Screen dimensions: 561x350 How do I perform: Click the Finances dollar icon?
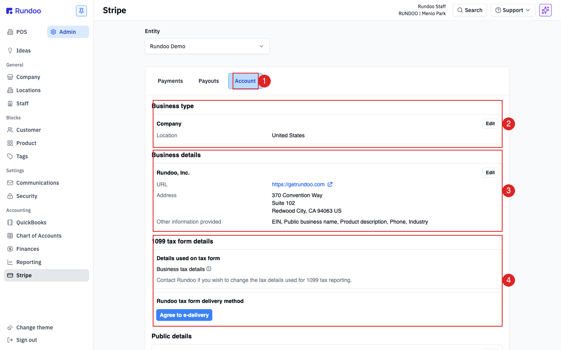coord(10,249)
